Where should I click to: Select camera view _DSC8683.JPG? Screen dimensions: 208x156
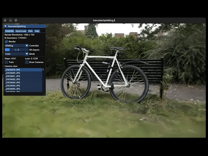tap(23, 83)
